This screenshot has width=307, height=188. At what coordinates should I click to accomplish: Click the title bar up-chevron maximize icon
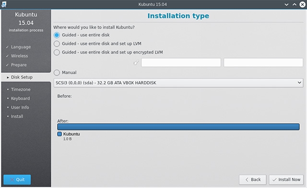click(295, 4)
